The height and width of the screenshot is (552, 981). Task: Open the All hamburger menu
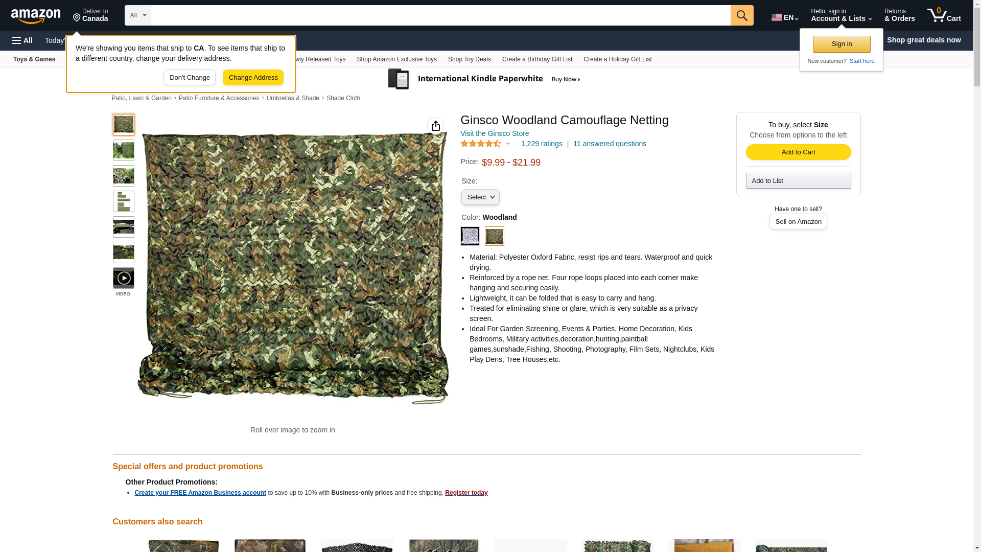click(x=22, y=40)
